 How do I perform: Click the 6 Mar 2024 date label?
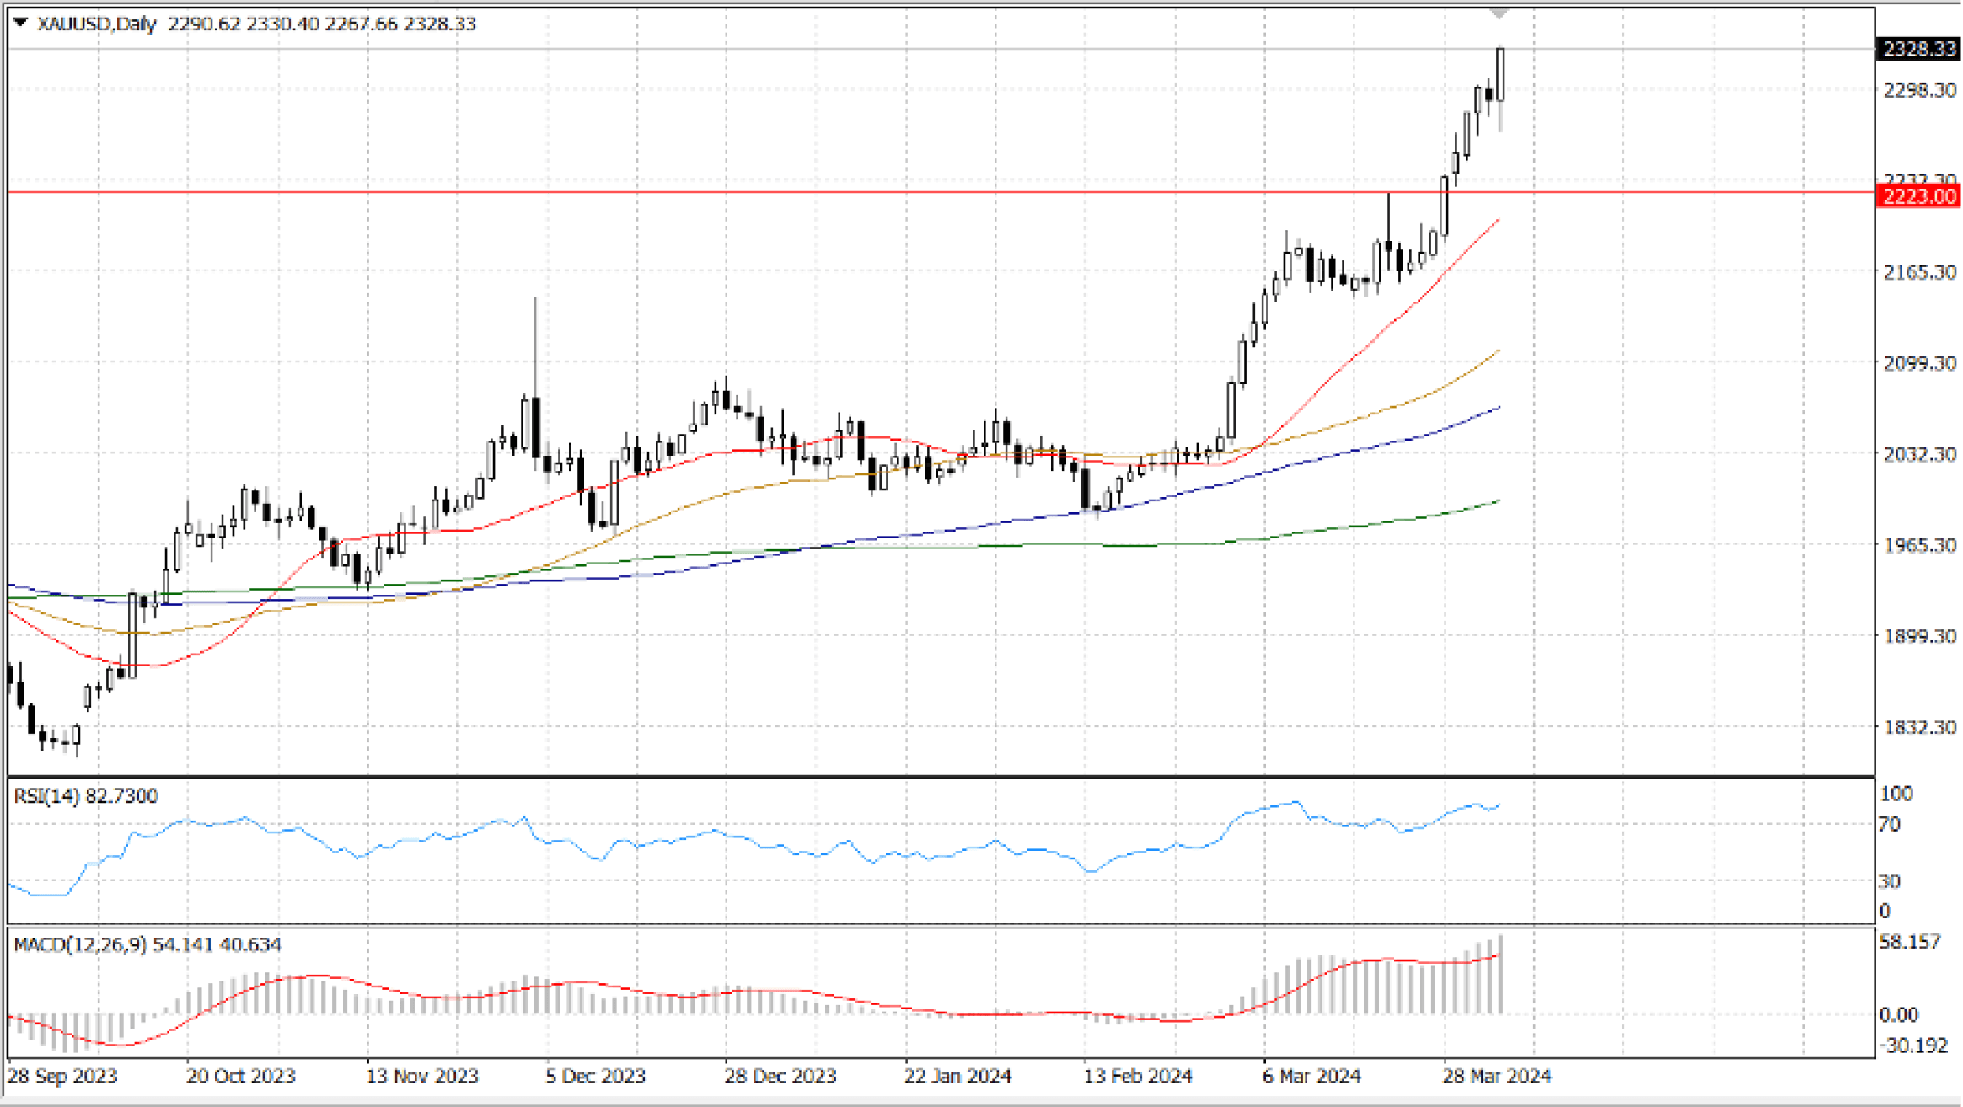(1311, 1076)
